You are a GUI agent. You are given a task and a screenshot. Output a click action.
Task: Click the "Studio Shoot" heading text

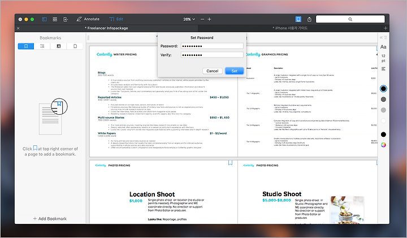(x=282, y=194)
